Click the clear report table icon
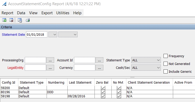Viewport: 195px width, 102px height. point(11,20)
